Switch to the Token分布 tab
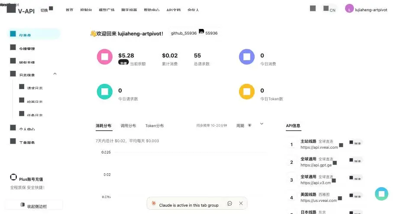Viewport: 394px width, 214px height. click(155, 126)
